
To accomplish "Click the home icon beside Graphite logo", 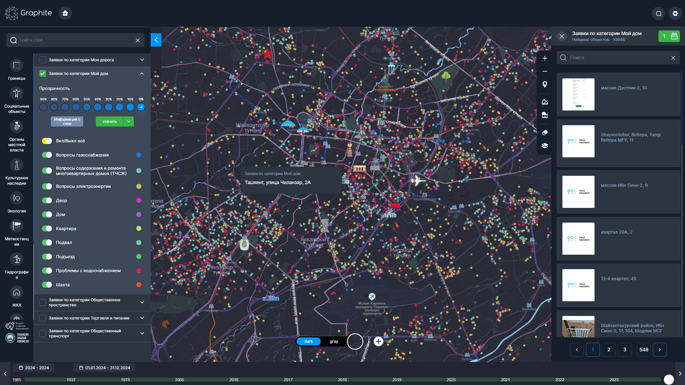I will (65, 13).
